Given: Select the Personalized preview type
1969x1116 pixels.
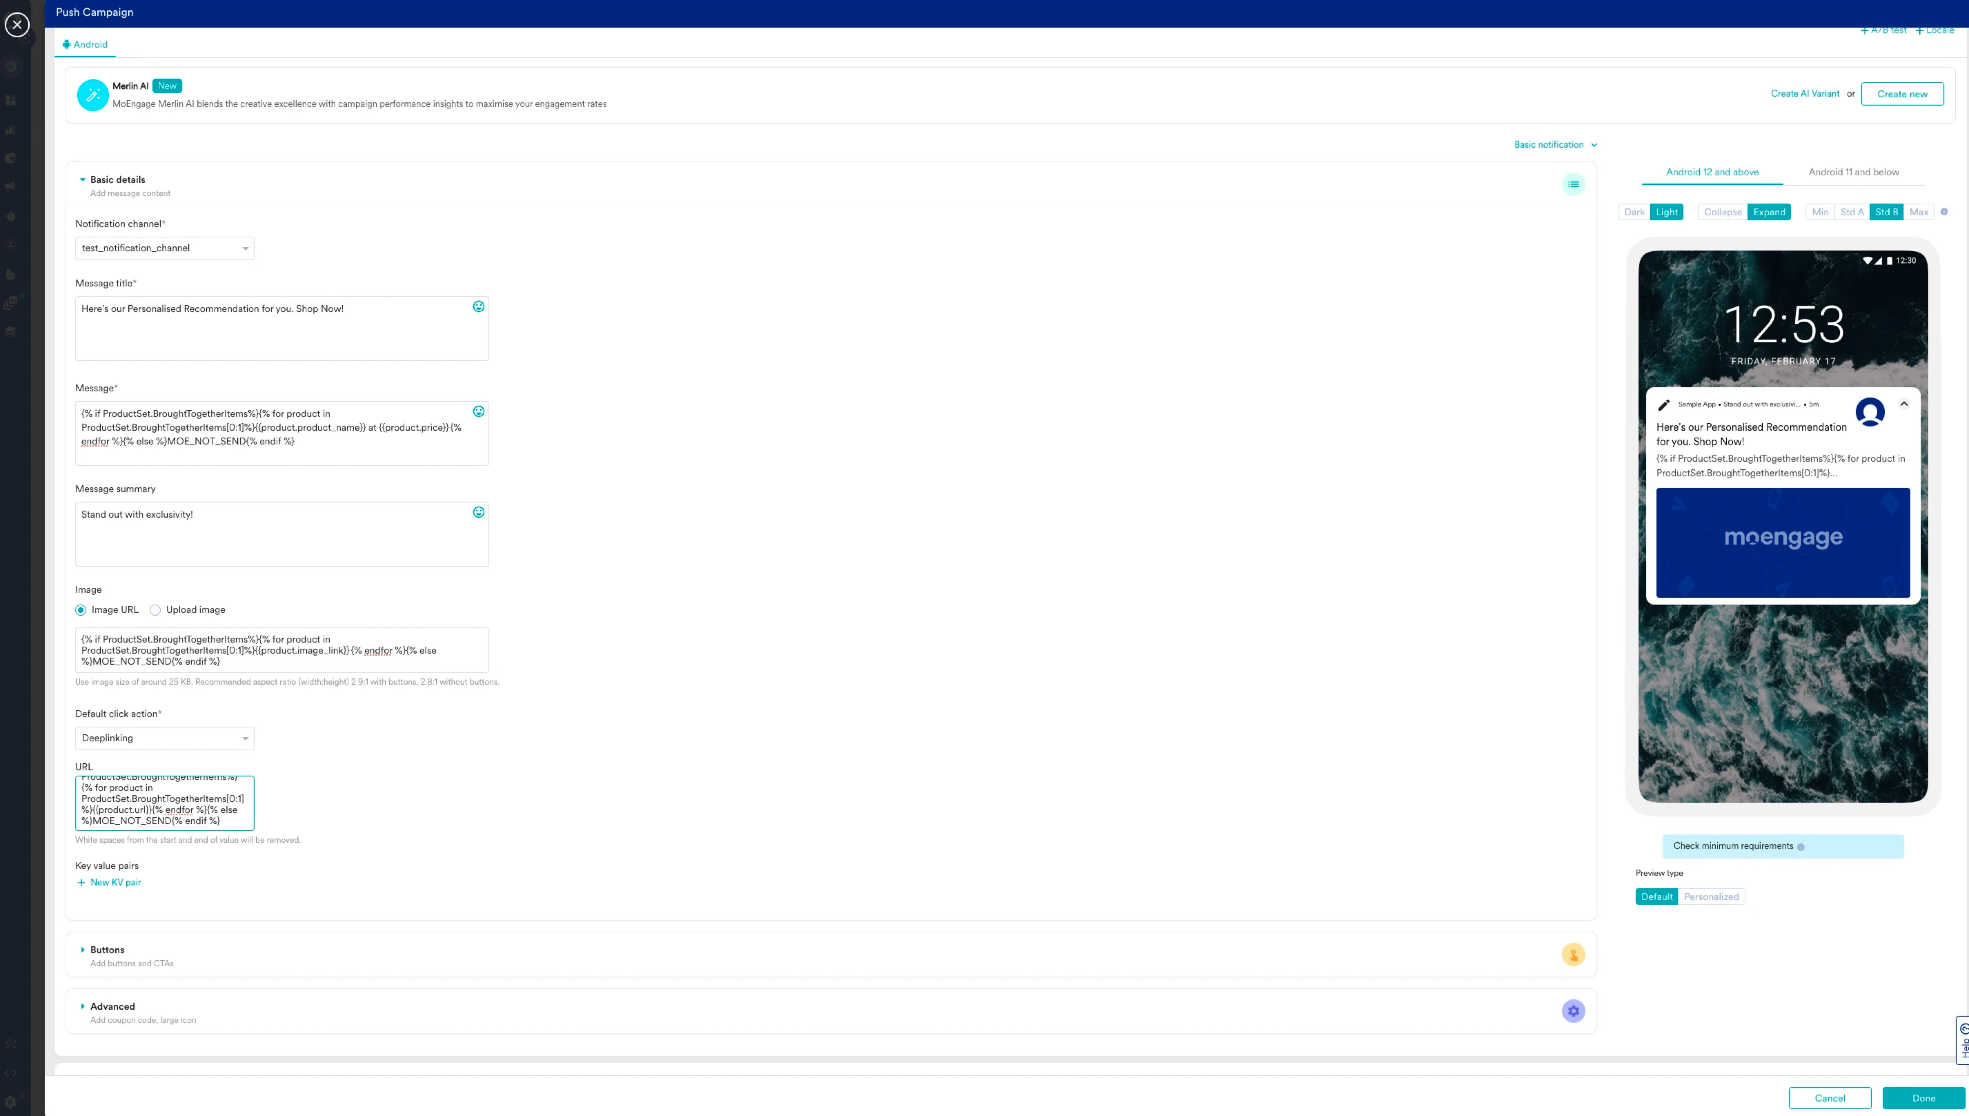Looking at the screenshot, I should (1711, 897).
